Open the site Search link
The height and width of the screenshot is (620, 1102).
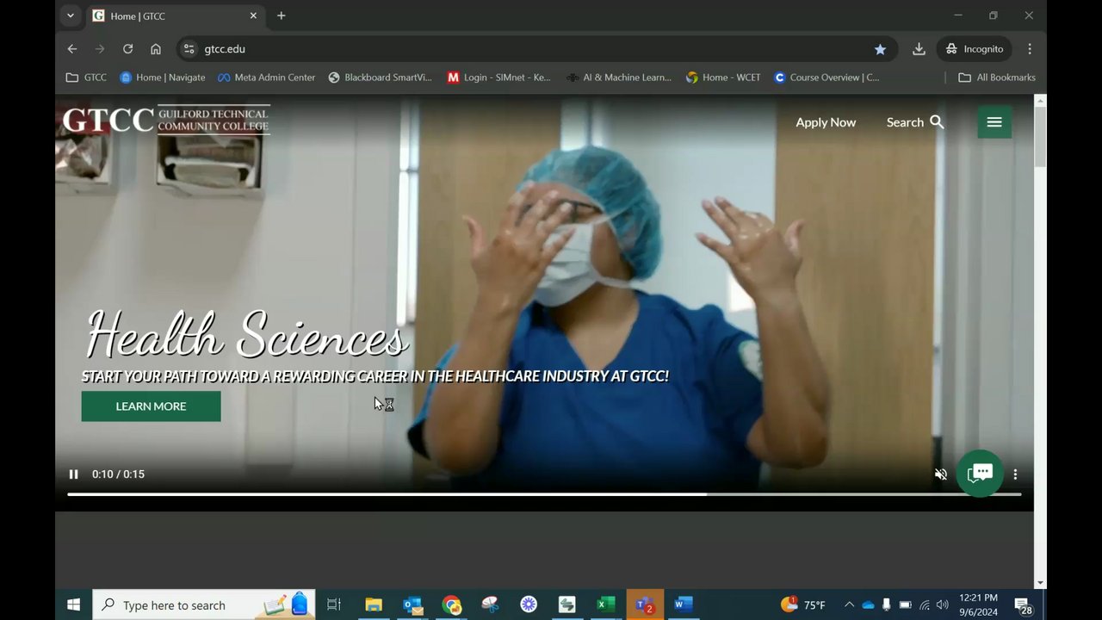click(915, 122)
